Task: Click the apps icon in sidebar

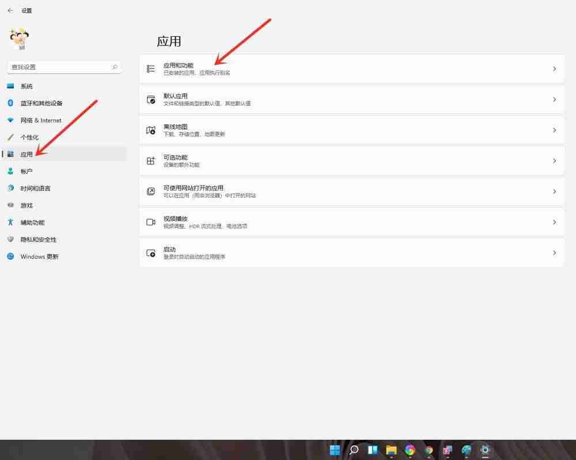Action: (10, 154)
